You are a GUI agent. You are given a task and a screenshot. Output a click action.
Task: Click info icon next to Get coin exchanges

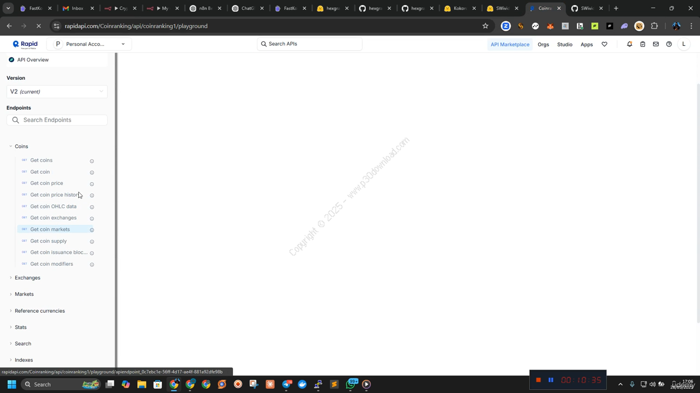point(92,218)
